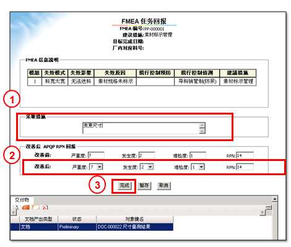Click the outlined orange tag icon

35,207
